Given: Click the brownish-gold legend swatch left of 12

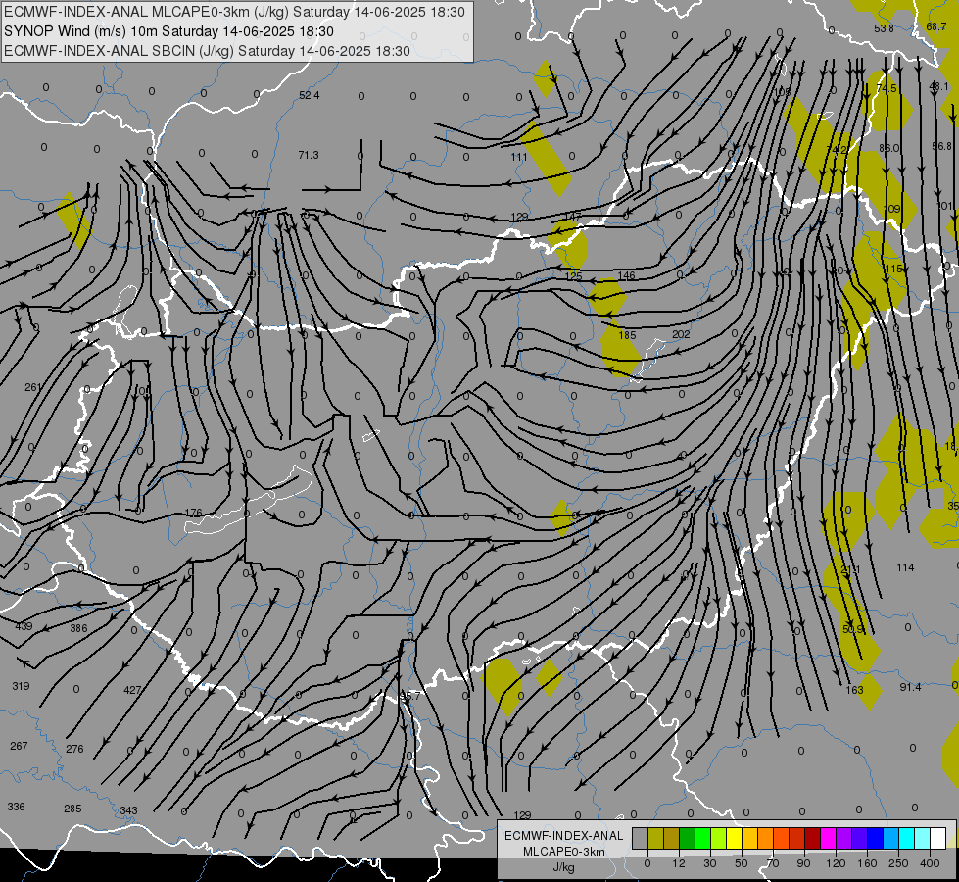Looking at the screenshot, I should 672,839.
